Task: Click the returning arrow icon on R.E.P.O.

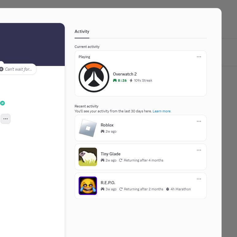Action: [121, 189]
